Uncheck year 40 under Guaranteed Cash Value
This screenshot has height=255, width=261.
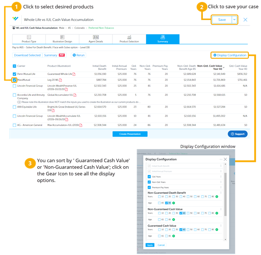[181, 229]
